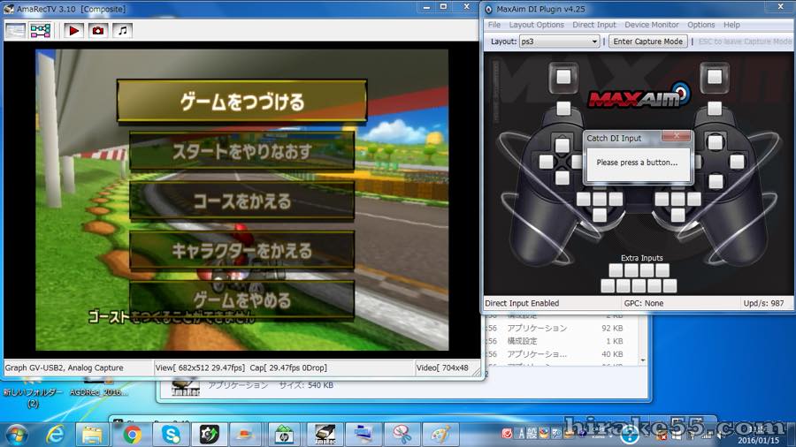Open Skype from the taskbar
The height and width of the screenshot is (447, 796).
pos(171,435)
